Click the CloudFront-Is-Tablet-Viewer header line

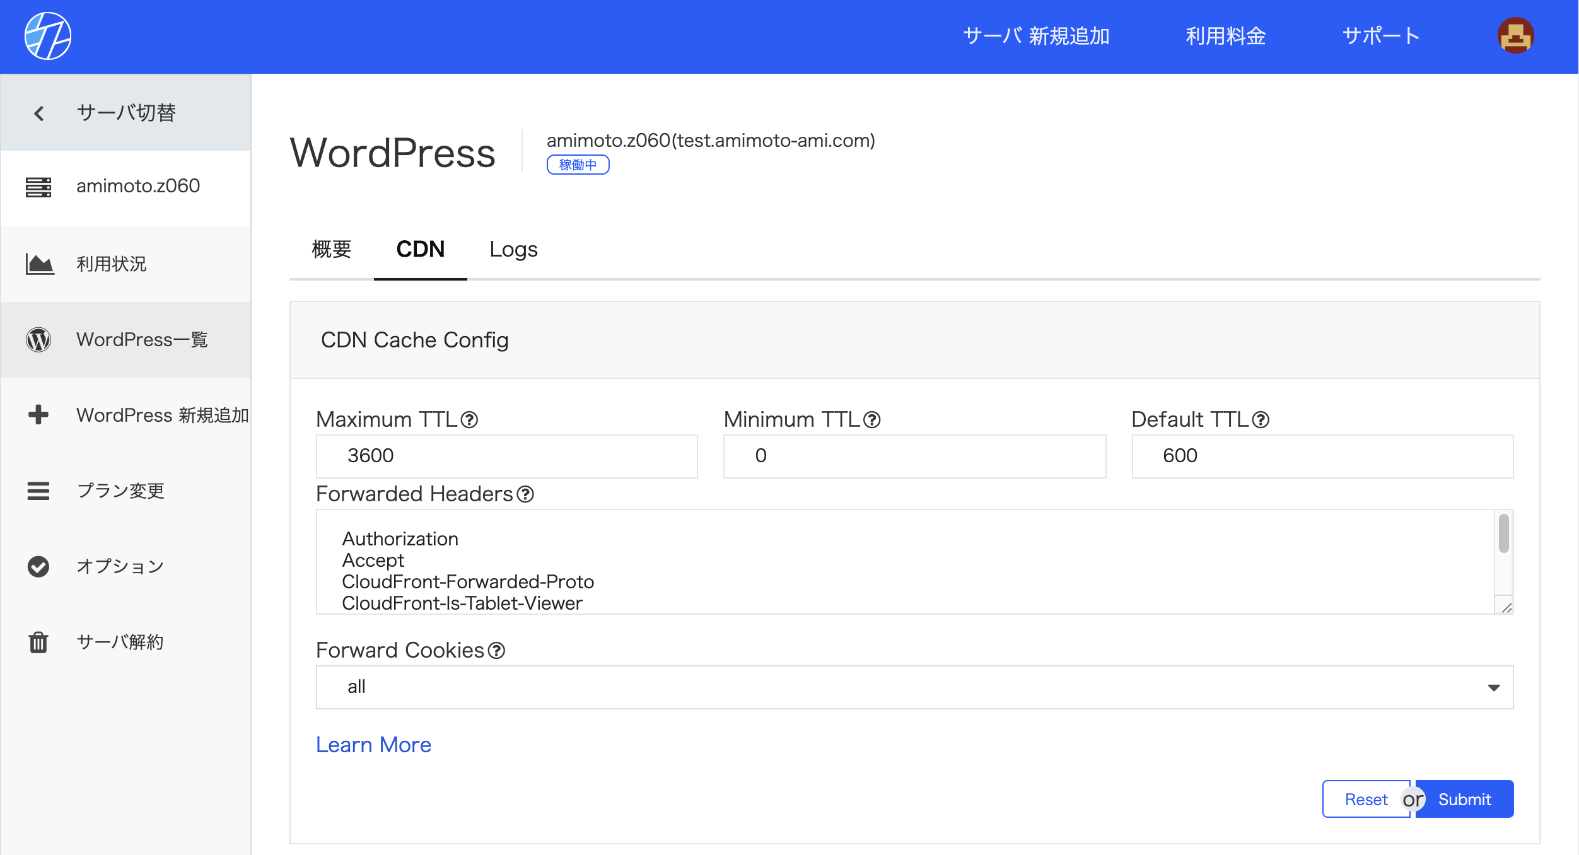click(x=462, y=603)
